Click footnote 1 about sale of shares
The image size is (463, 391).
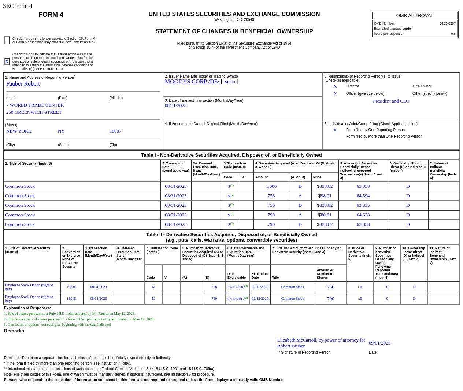point(70,314)
